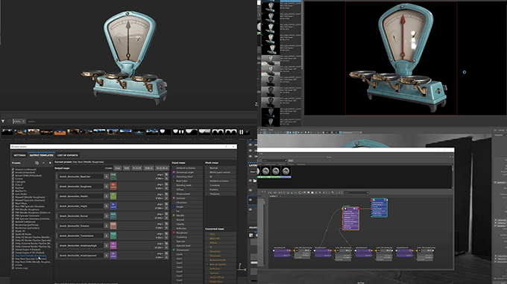
Task: Remove the environment tag from the search bar
Action: [x=23, y=122]
